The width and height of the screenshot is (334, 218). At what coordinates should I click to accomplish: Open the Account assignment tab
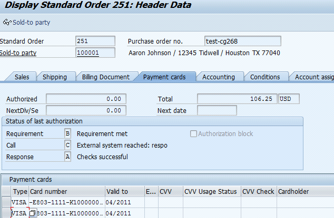pyautogui.click(x=314, y=77)
